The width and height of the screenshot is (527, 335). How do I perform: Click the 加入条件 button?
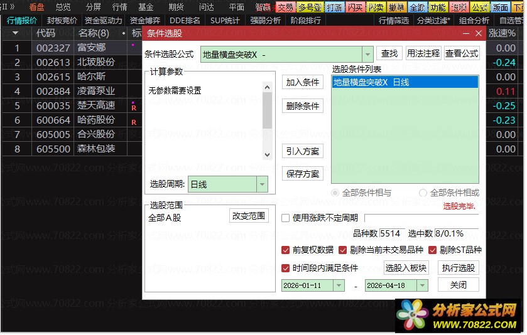pyautogui.click(x=303, y=82)
